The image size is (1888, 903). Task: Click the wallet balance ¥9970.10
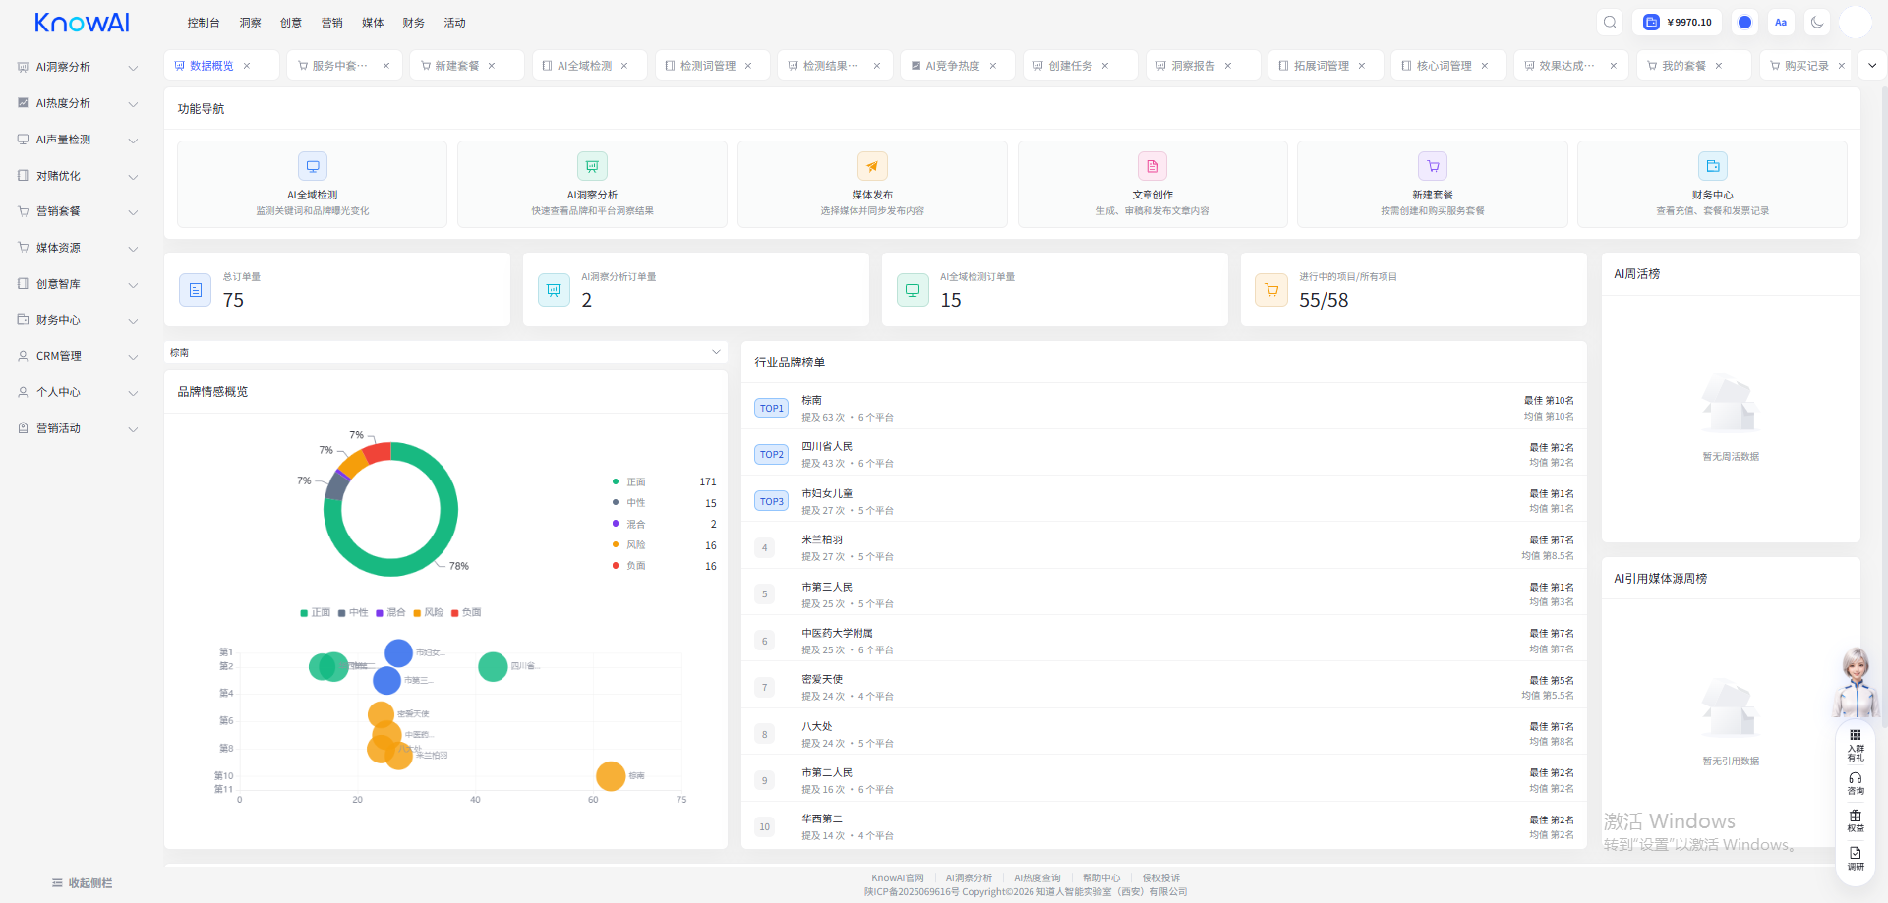tap(1678, 22)
